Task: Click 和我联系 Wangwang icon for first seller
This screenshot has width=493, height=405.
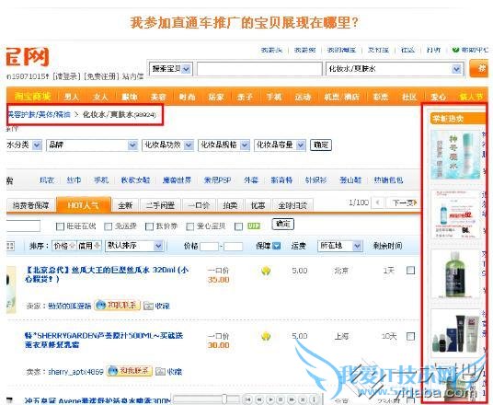Action: point(118,305)
